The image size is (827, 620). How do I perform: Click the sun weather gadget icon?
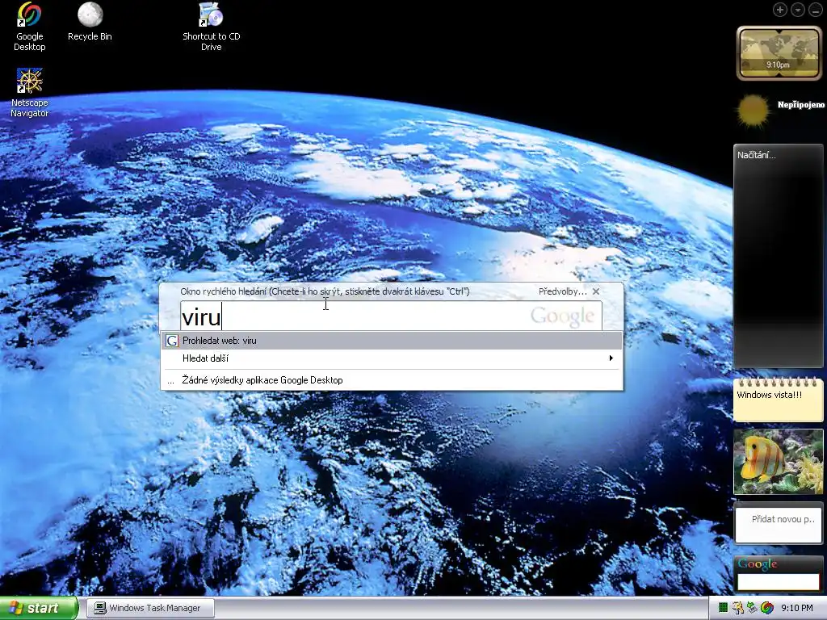pyautogui.click(x=753, y=111)
